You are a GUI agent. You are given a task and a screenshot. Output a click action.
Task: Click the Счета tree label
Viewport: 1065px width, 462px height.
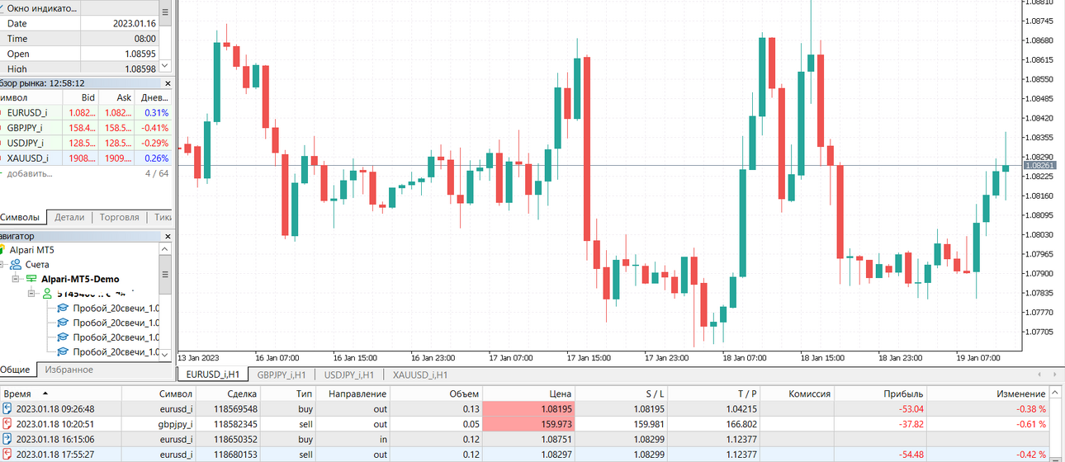coord(37,265)
